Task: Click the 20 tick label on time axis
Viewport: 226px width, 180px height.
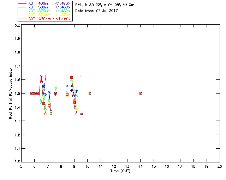Action: point(220,166)
